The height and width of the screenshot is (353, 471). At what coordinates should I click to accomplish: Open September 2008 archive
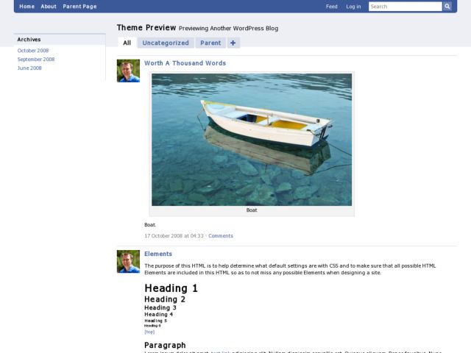pos(36,59)
